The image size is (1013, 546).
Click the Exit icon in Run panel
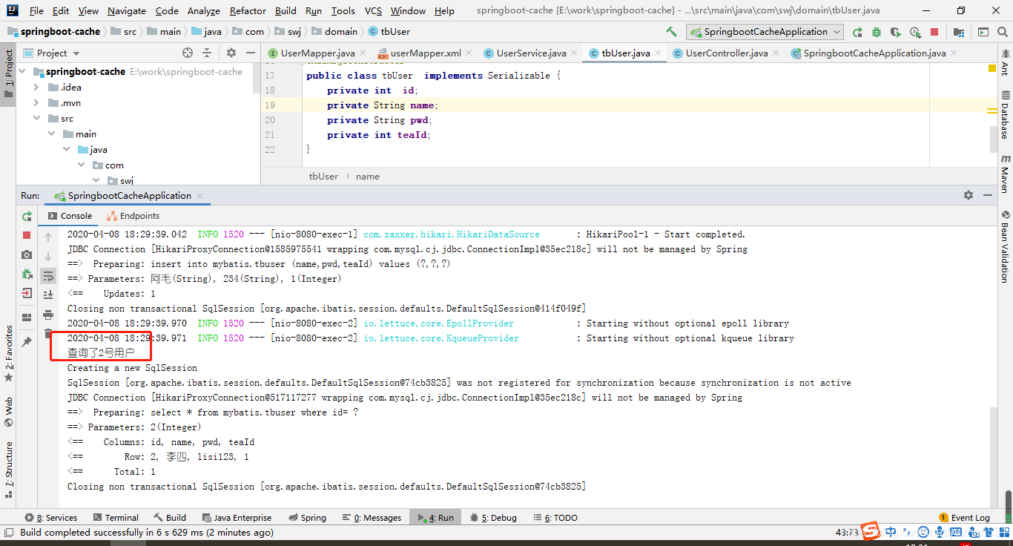27,293
